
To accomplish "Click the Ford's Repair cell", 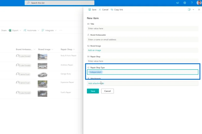I will (66, 92).
